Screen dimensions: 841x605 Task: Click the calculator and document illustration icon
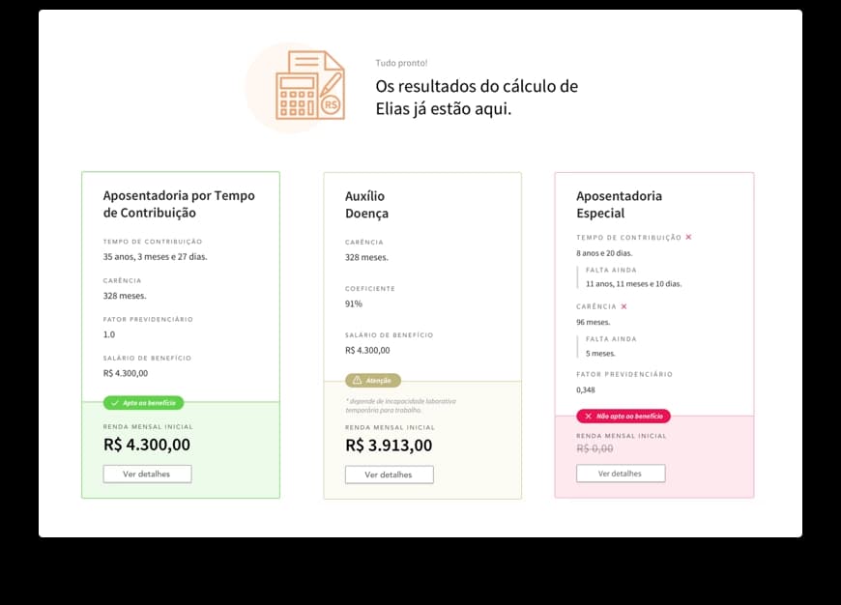(x=309, y=85)
